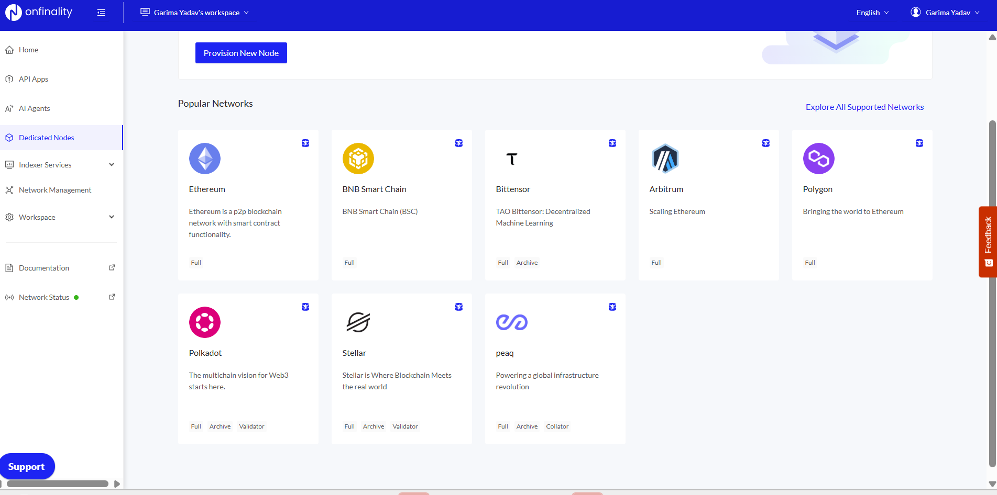Click the dedicated badge icon on BNB Smart Chain card
Screen dimensions: 997x495
click(x=459, y=143)
